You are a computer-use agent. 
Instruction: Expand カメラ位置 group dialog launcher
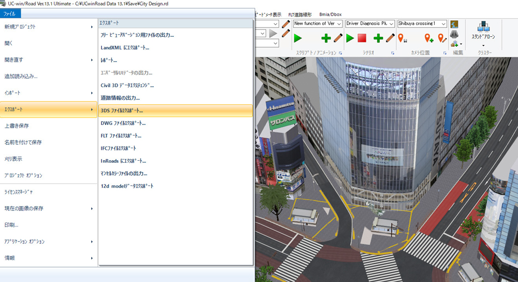coord(444,53)
